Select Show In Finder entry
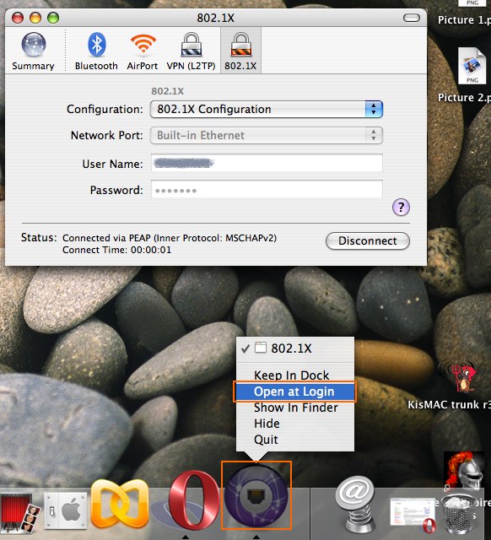Viewport: 491px width, 540px height. click(x=295, y=408)
